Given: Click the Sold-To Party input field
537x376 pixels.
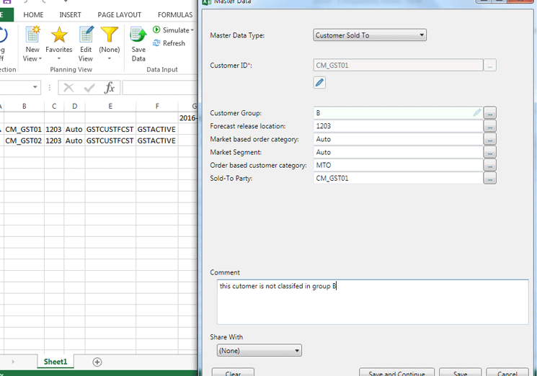Looking at the screenshot, I should [398, 178].
